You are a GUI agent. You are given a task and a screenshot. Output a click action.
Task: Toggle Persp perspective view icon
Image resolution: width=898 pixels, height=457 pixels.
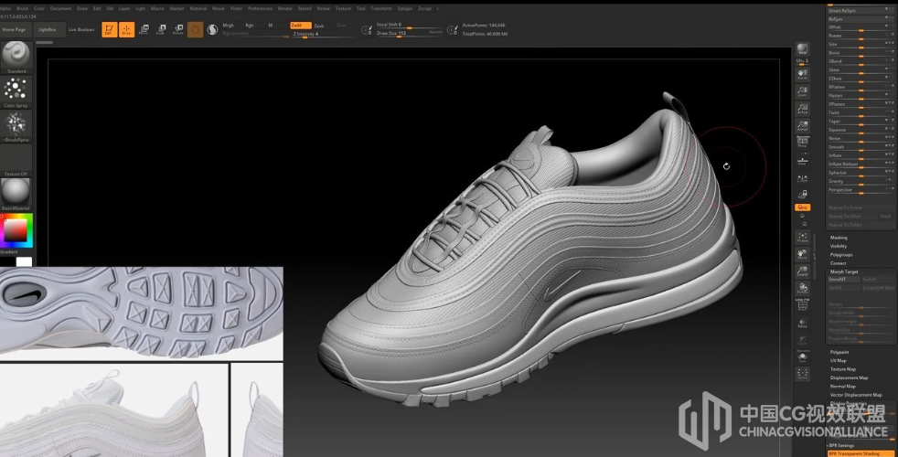click(x=802, y=143)
